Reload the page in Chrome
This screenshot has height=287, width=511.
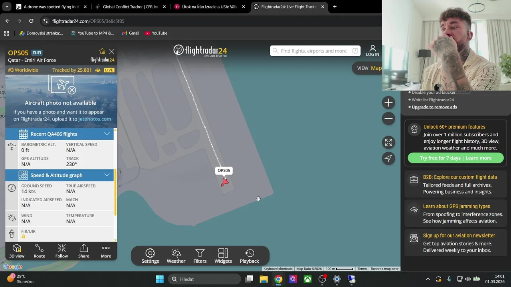[31, 21]
